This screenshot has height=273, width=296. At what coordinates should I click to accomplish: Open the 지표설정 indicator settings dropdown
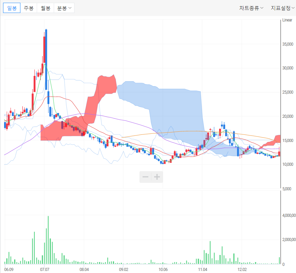click(x=283, y=8)
